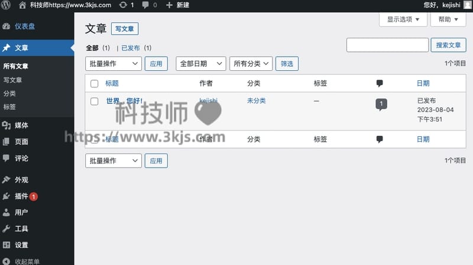Click the pushpin icon for 文章
The height and width of the screenshot is (265, 473).
pyautogui.click(x=7, y=48)
